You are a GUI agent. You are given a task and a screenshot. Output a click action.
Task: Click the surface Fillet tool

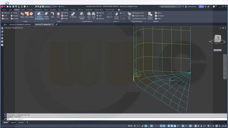click(x=52, y=15)
